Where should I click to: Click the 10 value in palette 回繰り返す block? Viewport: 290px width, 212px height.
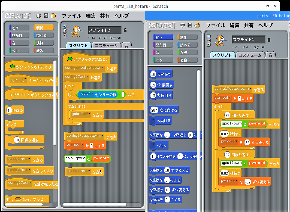coord(17,140)
